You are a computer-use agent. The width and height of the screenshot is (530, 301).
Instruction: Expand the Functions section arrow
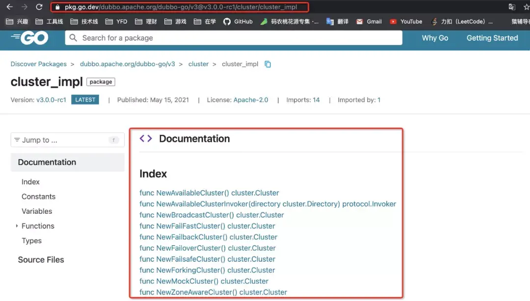point(17,226)
